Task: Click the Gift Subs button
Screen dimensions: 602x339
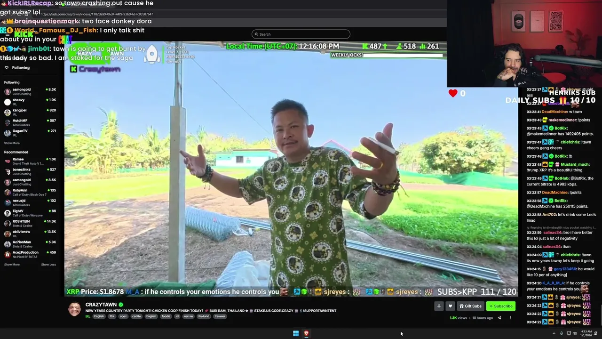Action: [x=470, y=306]
